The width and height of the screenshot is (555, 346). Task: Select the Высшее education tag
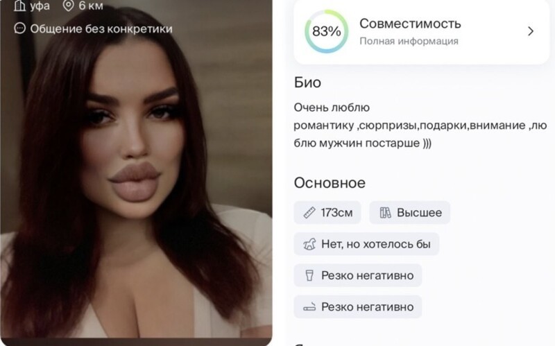[x=409, y=213]
